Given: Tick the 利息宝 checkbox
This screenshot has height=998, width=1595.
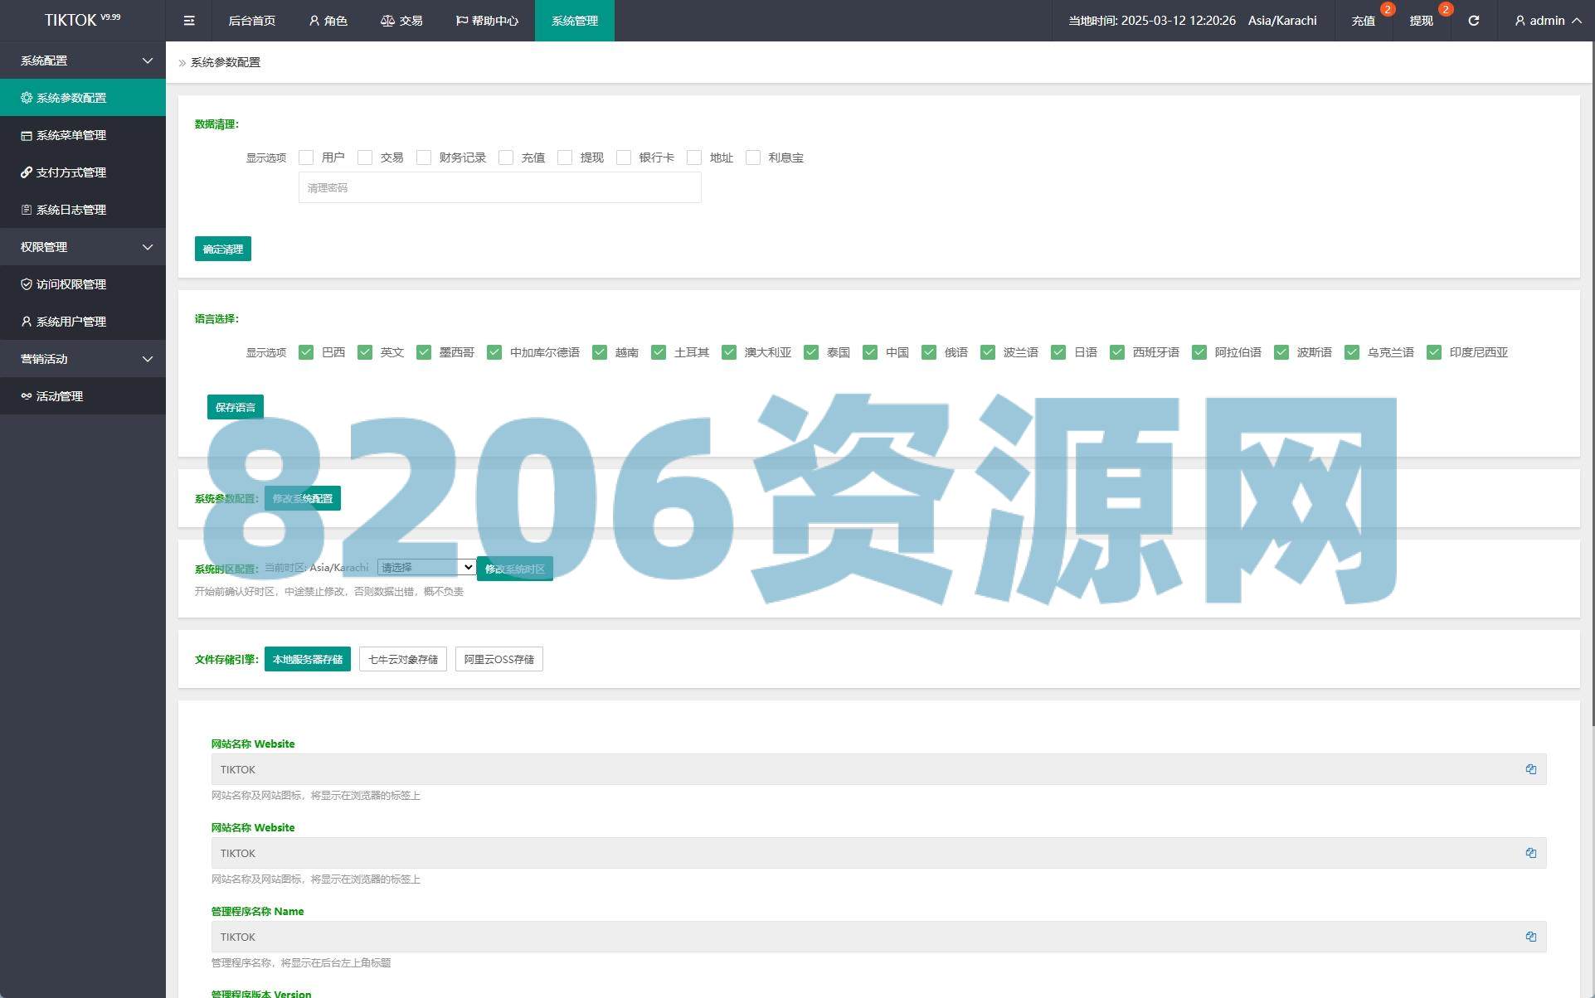Looking at the screenshot, I should point(753,157).
